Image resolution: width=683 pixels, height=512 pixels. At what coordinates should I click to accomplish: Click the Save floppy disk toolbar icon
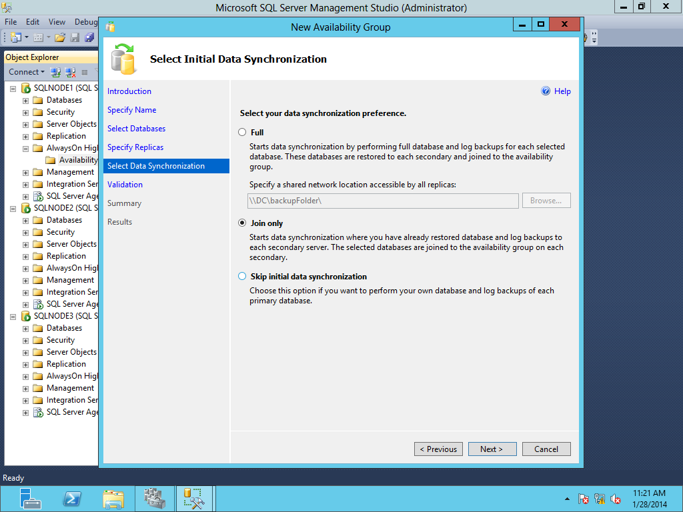click(x=75, y=37)
